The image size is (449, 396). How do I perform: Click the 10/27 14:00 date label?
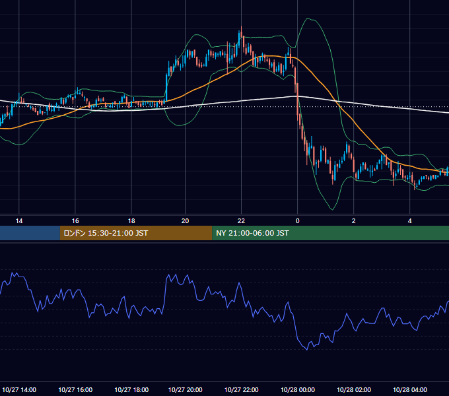(x=19, y=389)
